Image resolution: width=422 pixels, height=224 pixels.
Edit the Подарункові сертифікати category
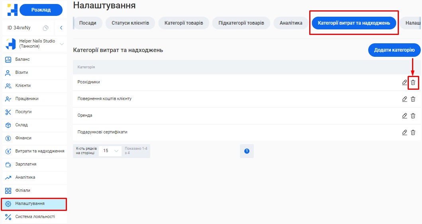click(404, 132)
